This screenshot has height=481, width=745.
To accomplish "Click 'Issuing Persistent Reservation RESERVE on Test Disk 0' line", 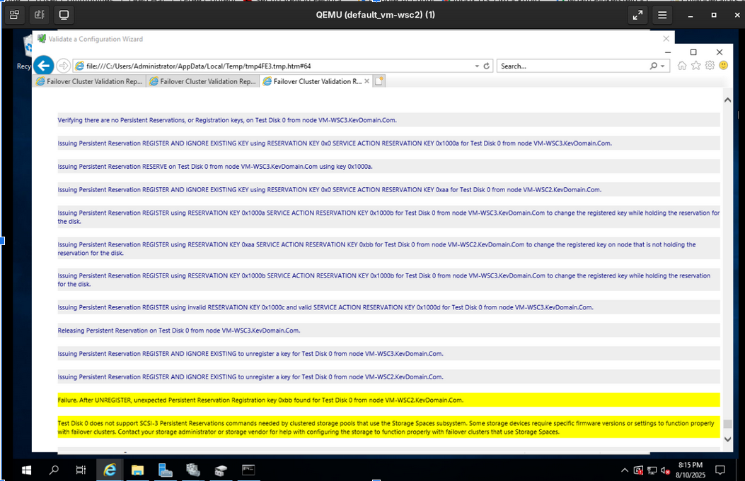I will tap(388, 167).
